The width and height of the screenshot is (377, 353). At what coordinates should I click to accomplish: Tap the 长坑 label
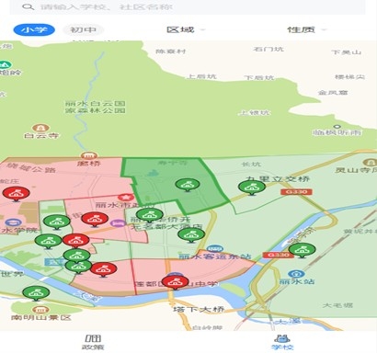tap(251, 165)
